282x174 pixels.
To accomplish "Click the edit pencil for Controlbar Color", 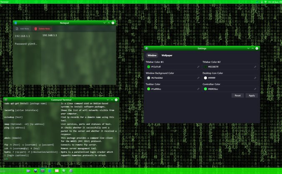I will 255,89.
